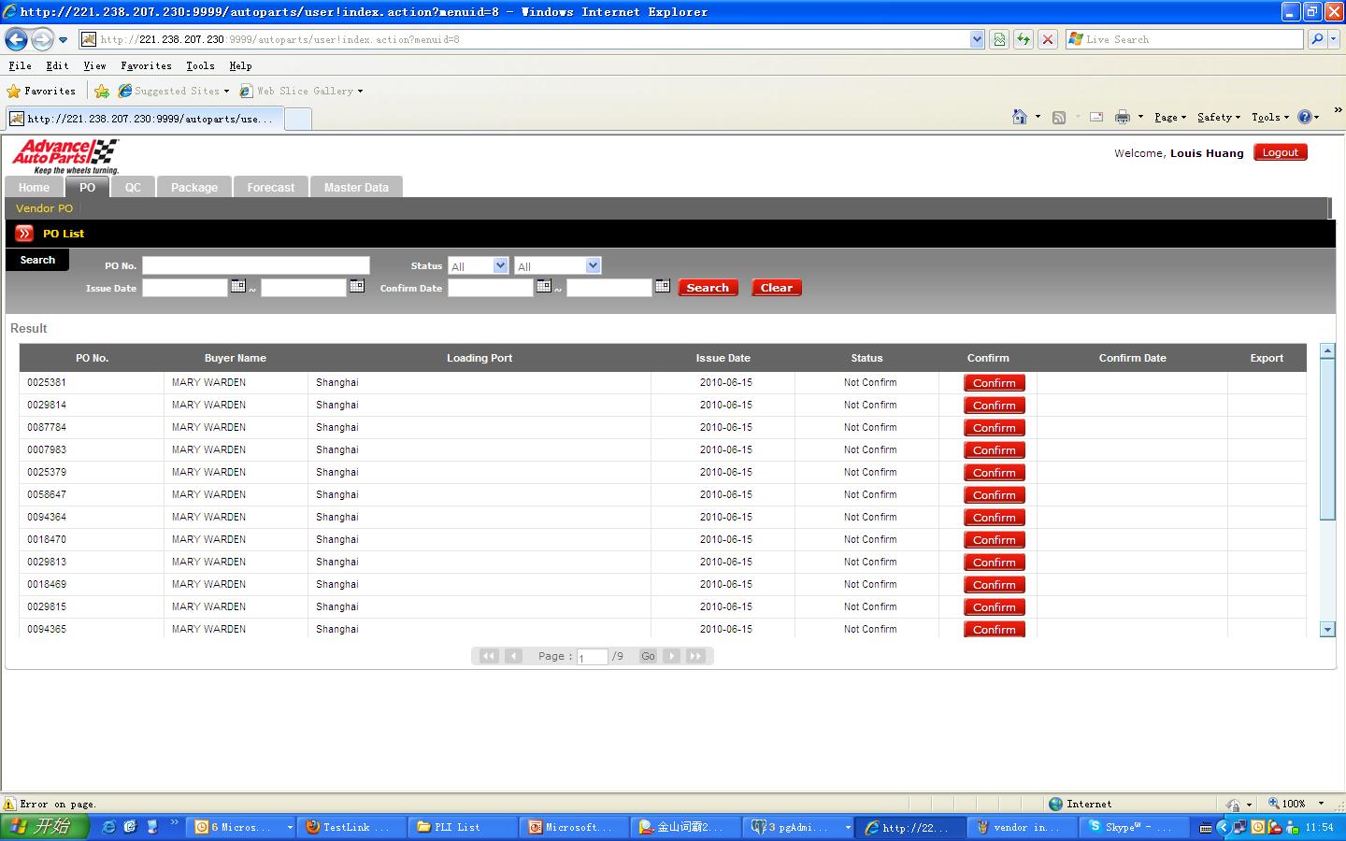
Task: Expand the second Status dropdown
Action: pos(593,266)
